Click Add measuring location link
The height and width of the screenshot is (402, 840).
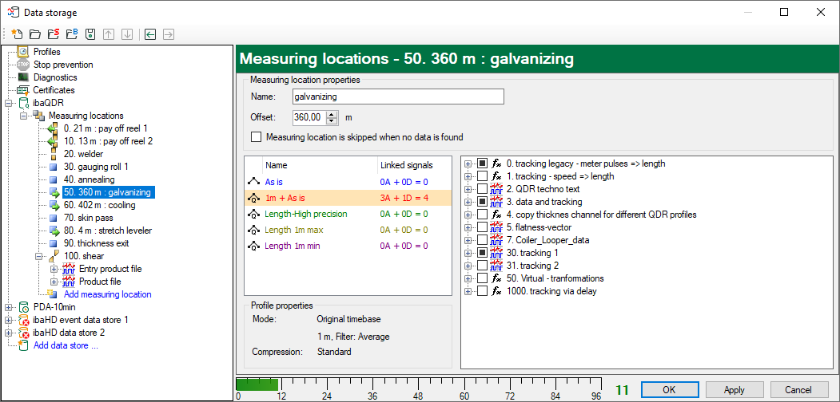pyautogui.click(x=108, y=294)
